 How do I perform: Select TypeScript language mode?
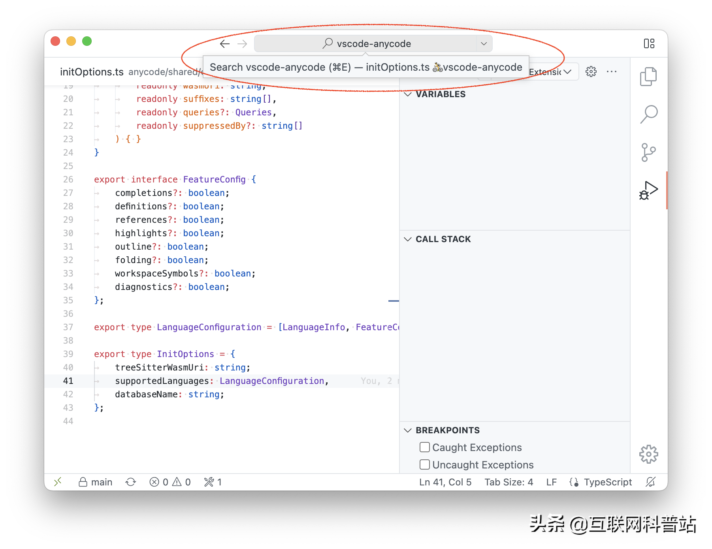point(608,482)
